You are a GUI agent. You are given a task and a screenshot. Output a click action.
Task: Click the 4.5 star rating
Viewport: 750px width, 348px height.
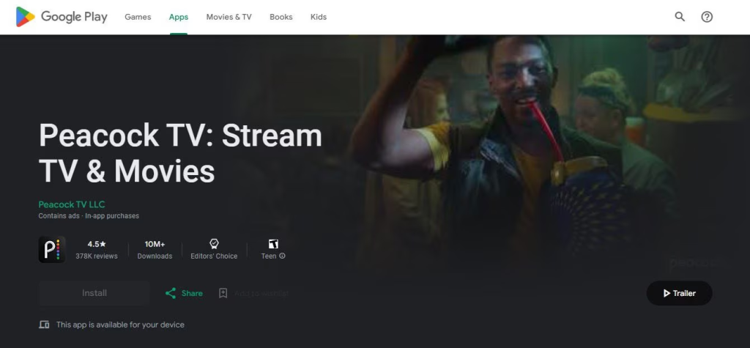tap(97, 244)
